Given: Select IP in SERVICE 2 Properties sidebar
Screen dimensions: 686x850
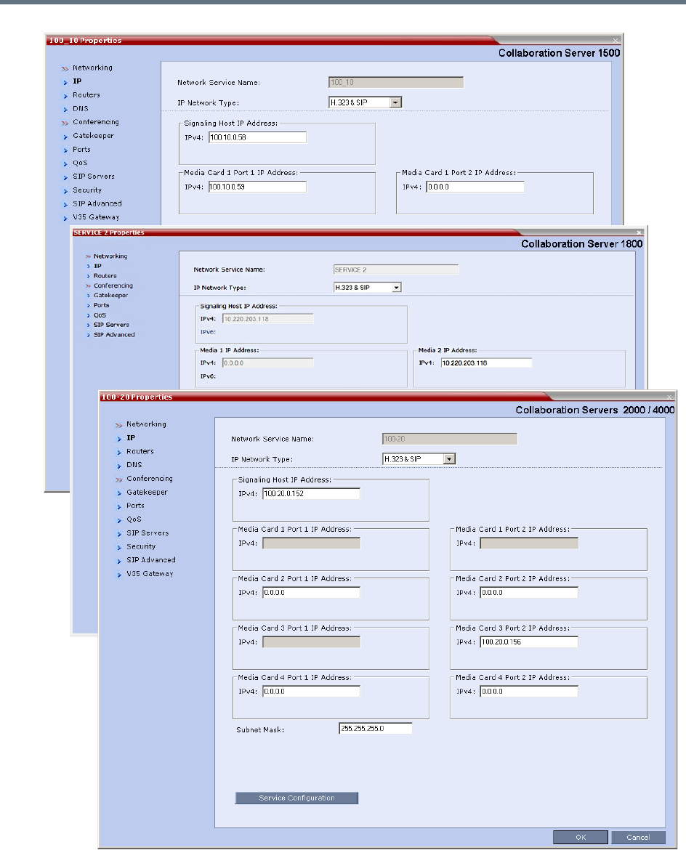Looking at the screenshot, I should 97,266.
